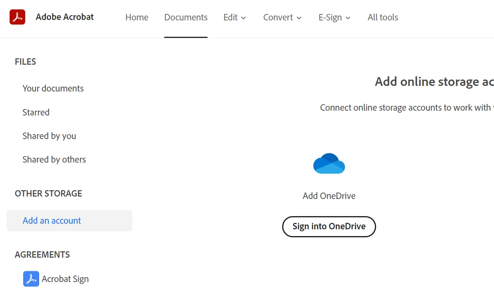This screenshot has height=306, width=494.
Task: Click the Connect online storage accounts description
Action: [x=407, y=107]
